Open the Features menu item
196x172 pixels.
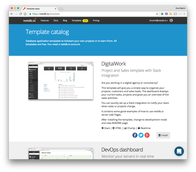(x=45, y=21)
